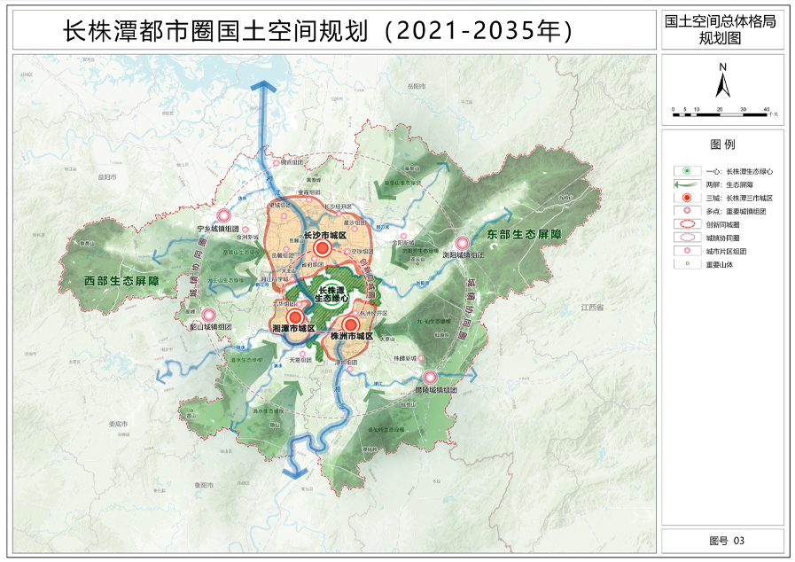Click the 图号 03 box
The height and width of the screenshot is (562, 795).
tap(722, 541)
